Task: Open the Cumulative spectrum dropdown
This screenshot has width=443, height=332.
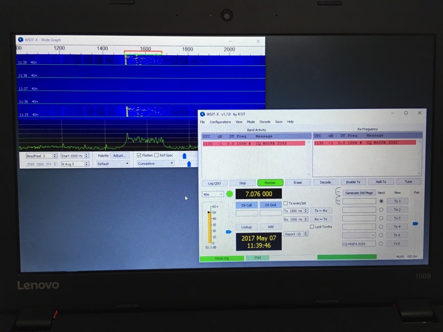Action: pos(155,163)
